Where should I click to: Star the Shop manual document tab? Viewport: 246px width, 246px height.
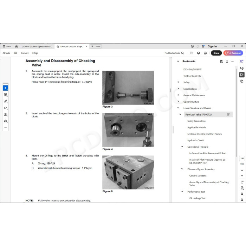(x=58, y=46)
